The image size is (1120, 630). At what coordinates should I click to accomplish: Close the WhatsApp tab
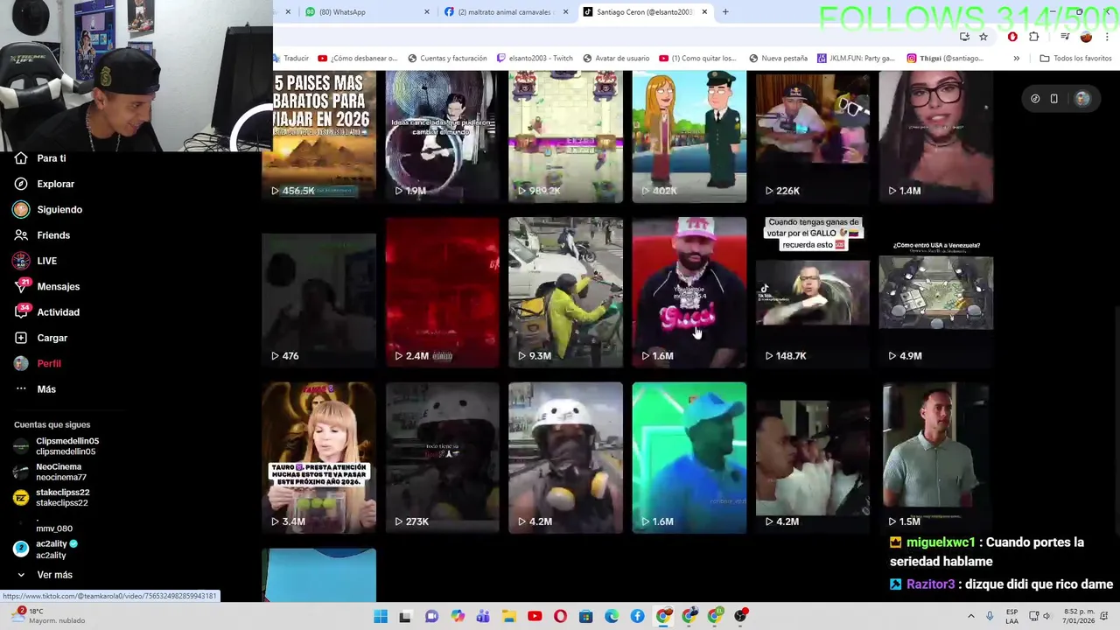tap(427, 12)
